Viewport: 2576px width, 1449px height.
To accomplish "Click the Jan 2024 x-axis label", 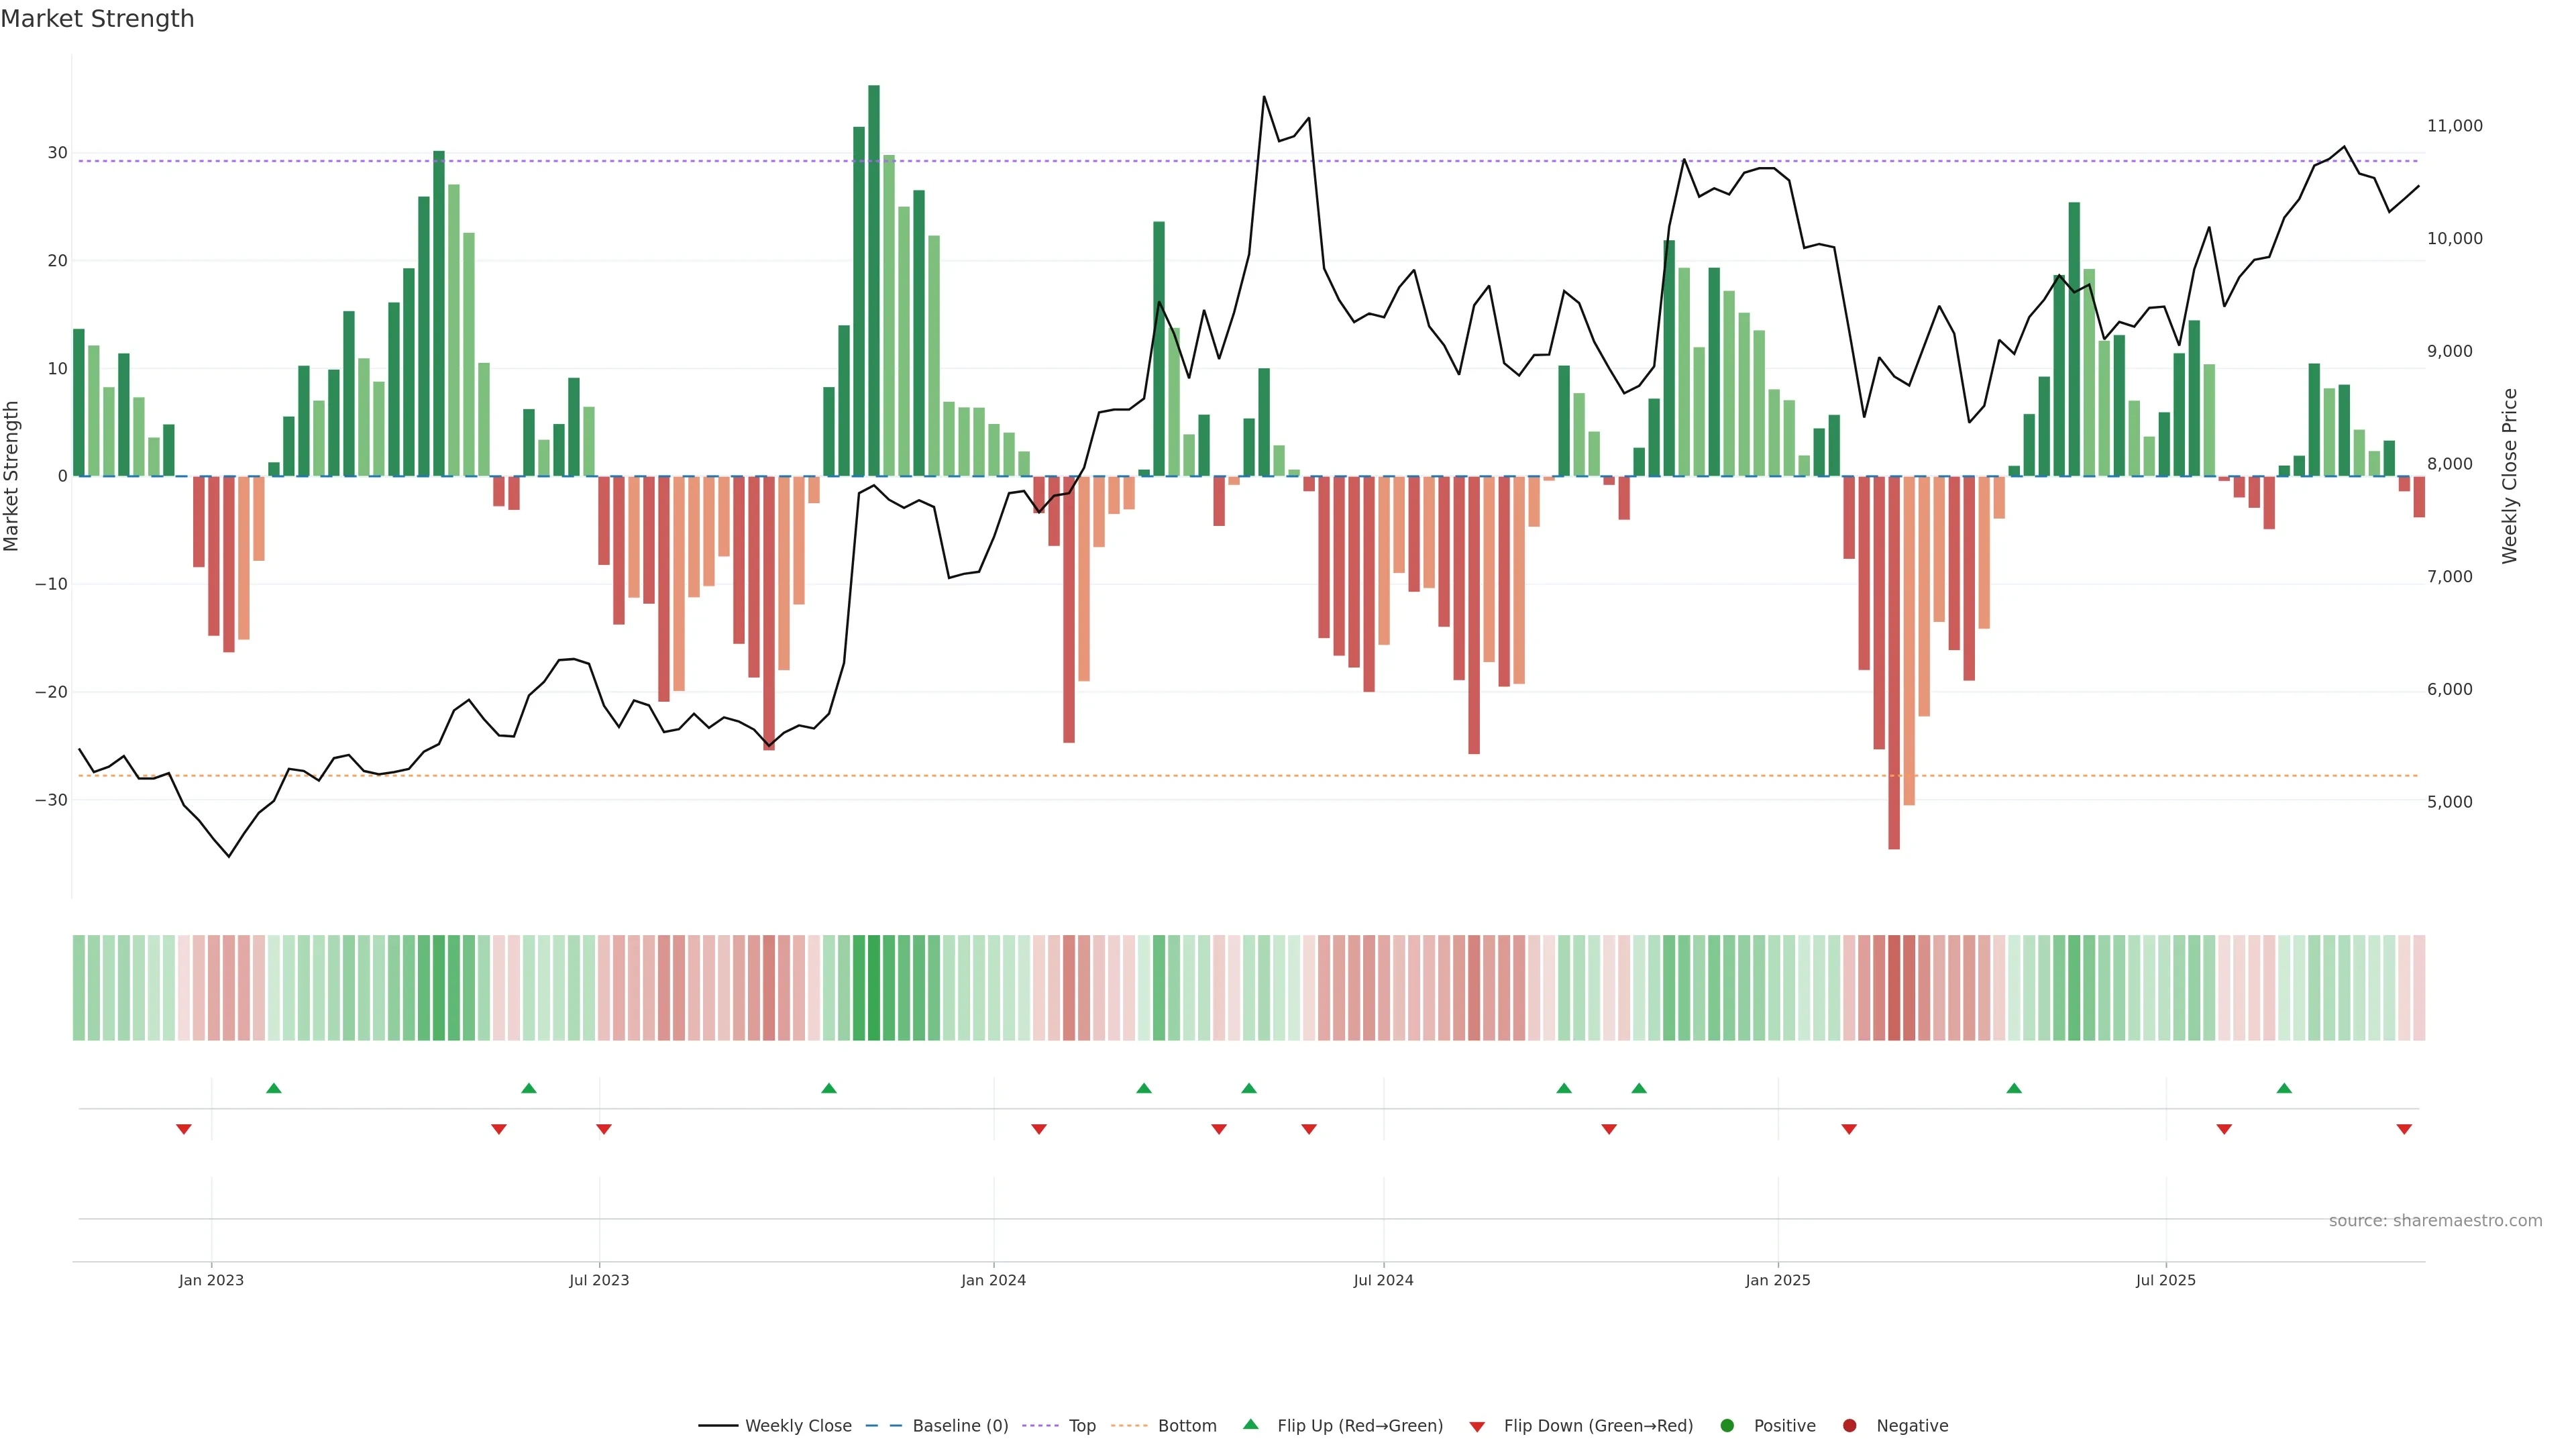I will coord(993,1280).
